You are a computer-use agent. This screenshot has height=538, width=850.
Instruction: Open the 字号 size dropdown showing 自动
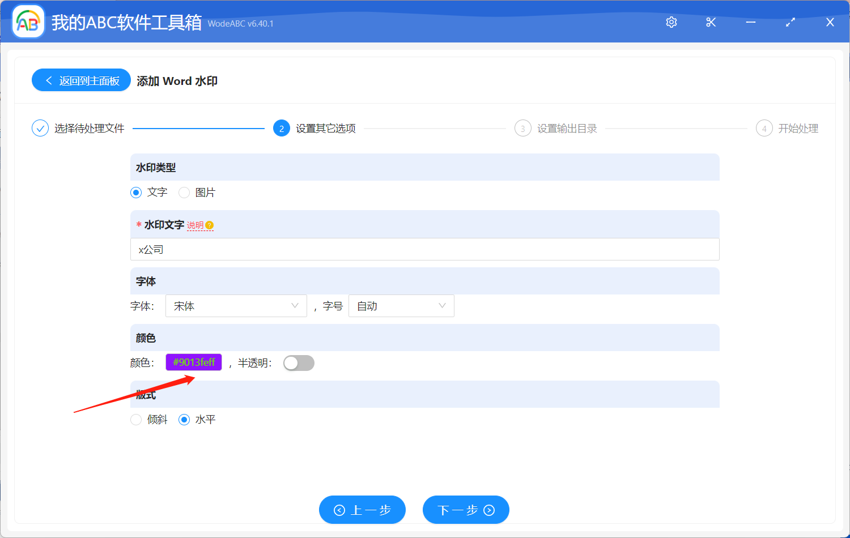[x=401, y=306]
